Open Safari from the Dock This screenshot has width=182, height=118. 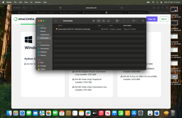(22, 113)
